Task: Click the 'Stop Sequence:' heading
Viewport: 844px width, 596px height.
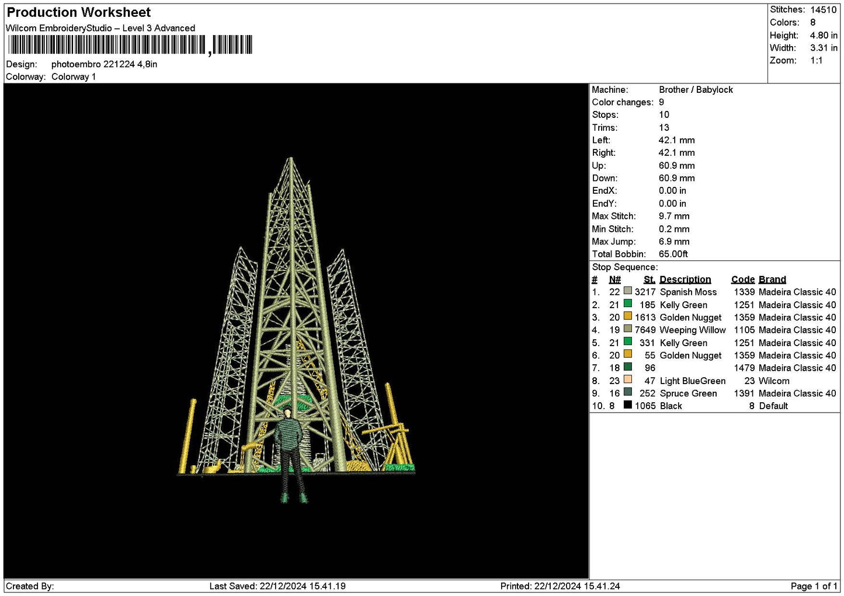Action: [x=625, y=267]
